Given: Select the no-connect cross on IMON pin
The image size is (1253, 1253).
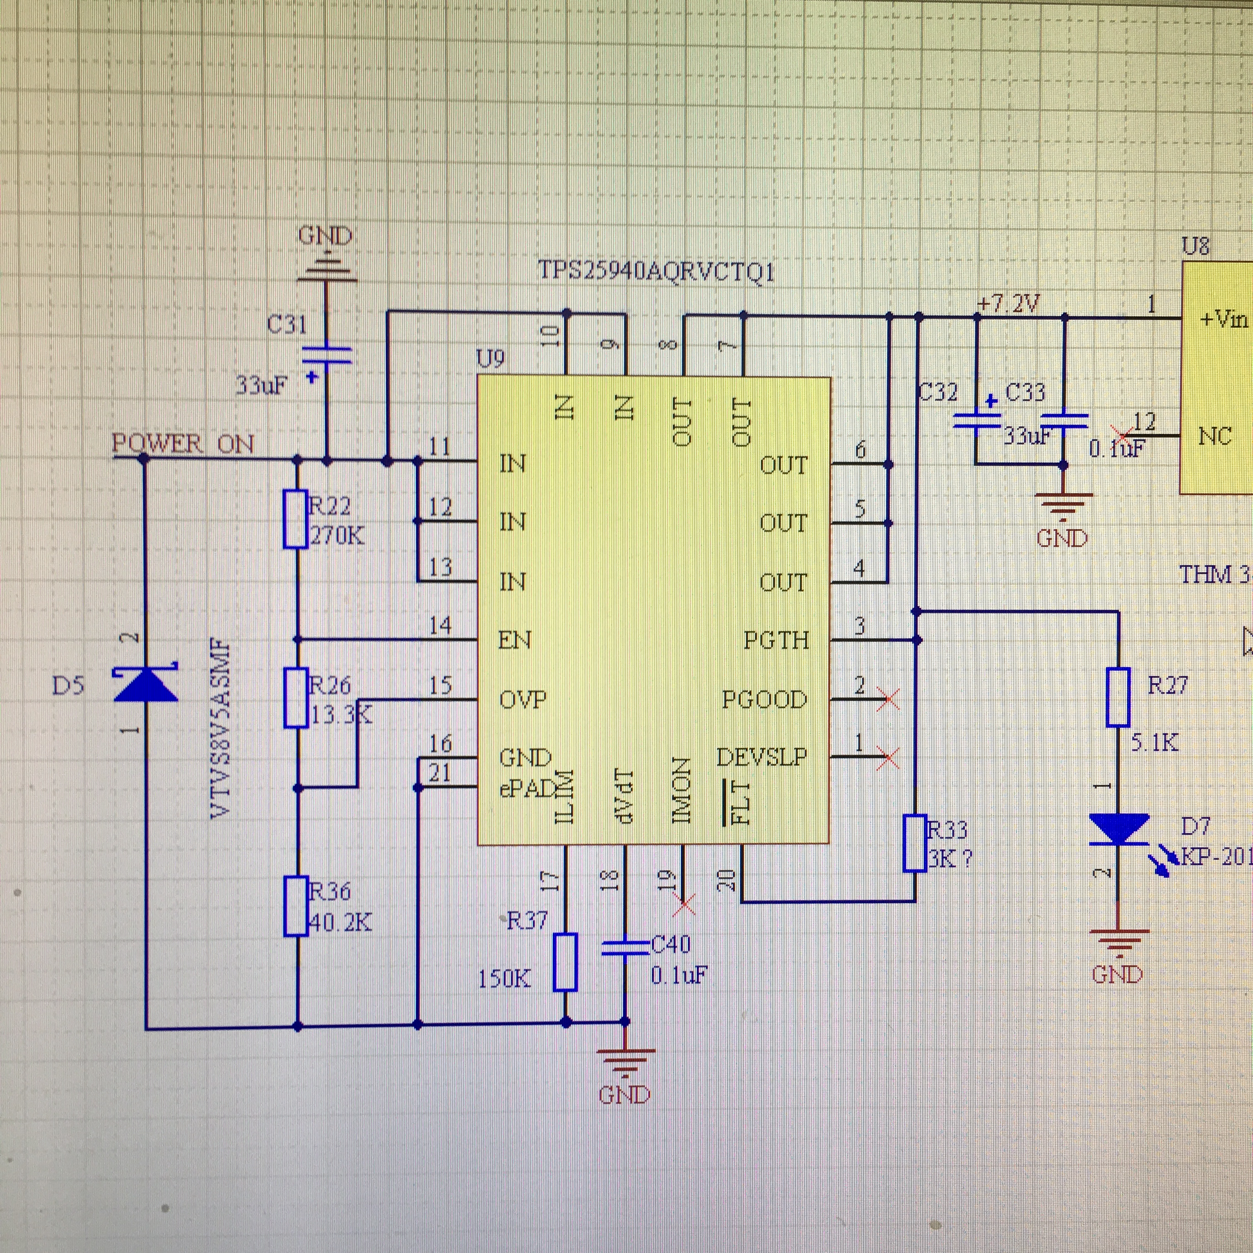Looking at the screenshot, I should point(684,903).
